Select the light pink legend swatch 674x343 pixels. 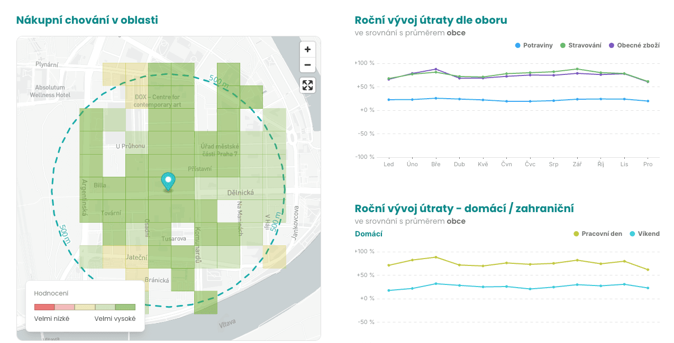65,307
